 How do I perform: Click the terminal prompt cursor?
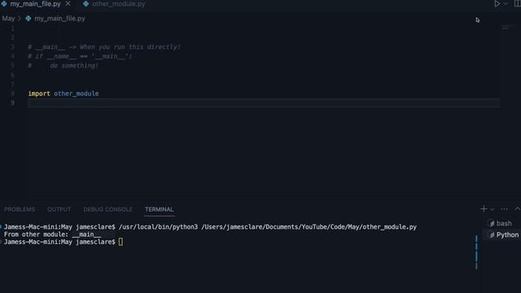tap(120, 243)
